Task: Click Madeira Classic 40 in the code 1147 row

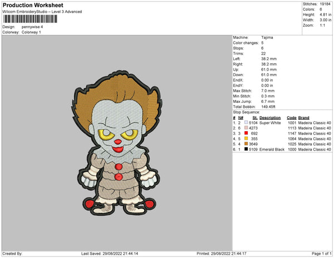Action: click(315, 133)
